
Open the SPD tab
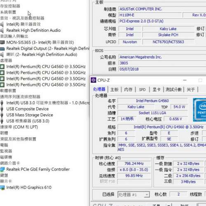click(x=142, y=89)
